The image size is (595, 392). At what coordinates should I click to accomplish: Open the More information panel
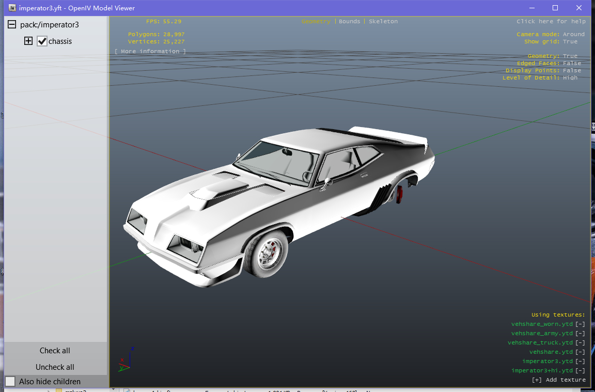point(150,51)
